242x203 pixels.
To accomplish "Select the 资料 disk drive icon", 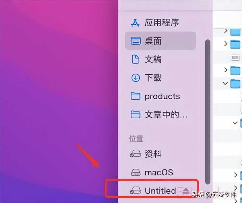I will [135, 154].
